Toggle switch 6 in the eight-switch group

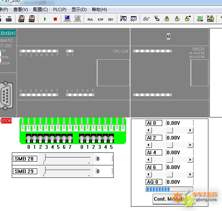point(64,138)
